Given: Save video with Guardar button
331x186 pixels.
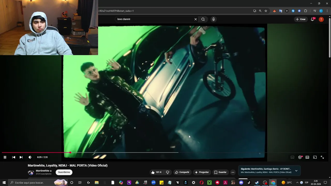Looking at the screenshot, I should [220, 172].
